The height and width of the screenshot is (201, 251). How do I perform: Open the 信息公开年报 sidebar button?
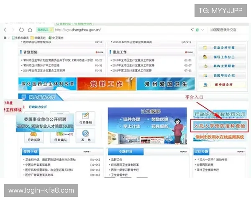(x=222, y=48)
